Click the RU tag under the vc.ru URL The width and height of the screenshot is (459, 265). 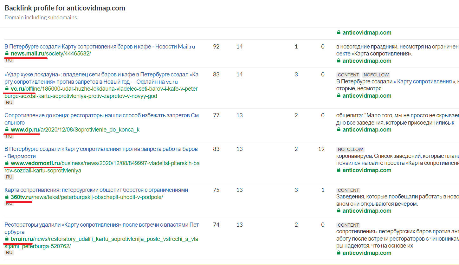[9, 102]
